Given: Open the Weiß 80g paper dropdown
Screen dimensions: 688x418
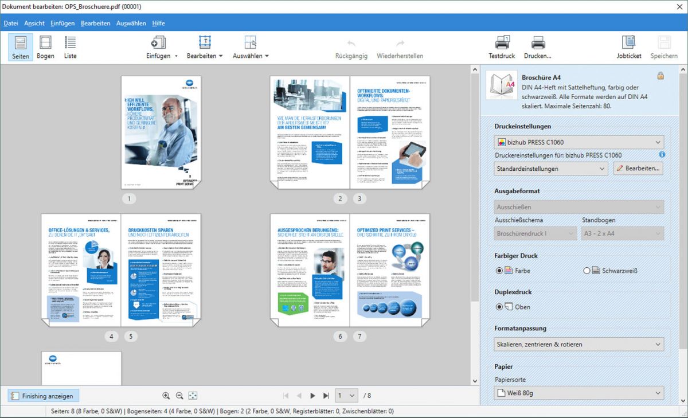Looking at the screenshot, I should tap(578, 393).
